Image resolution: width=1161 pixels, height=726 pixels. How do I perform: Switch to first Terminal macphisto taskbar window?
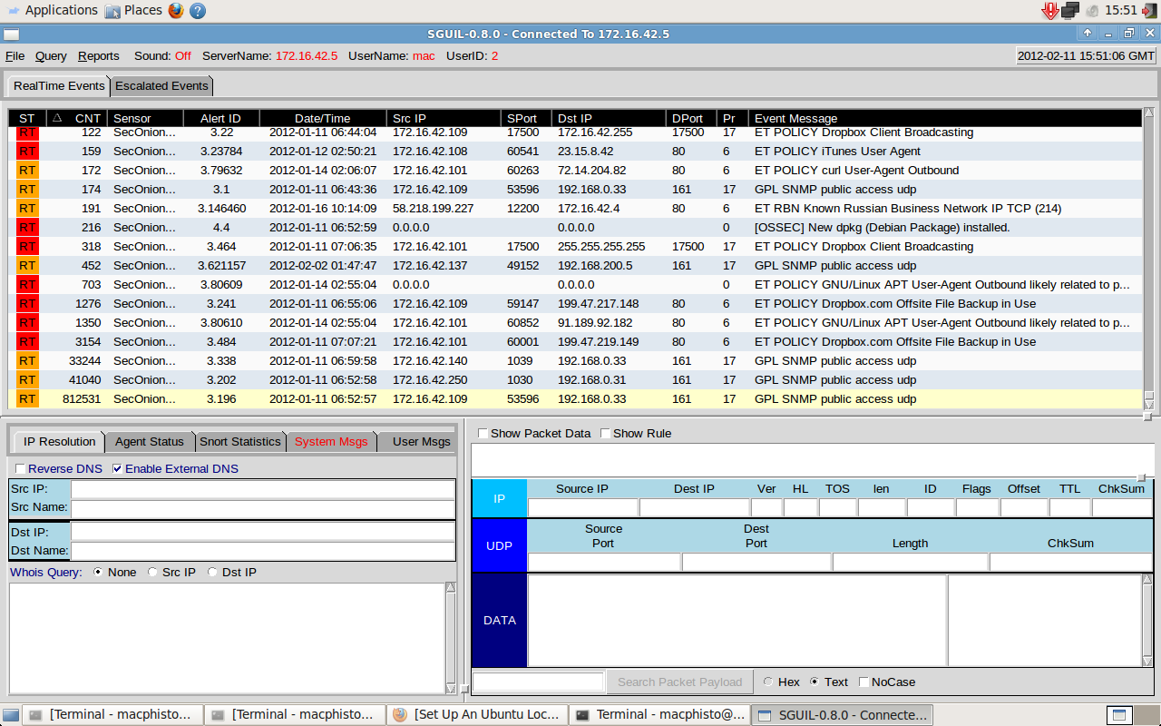coord(112,715)
